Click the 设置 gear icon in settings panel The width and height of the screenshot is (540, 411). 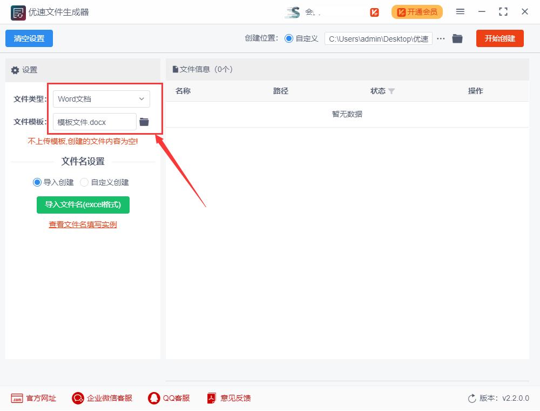click(15, 70)
